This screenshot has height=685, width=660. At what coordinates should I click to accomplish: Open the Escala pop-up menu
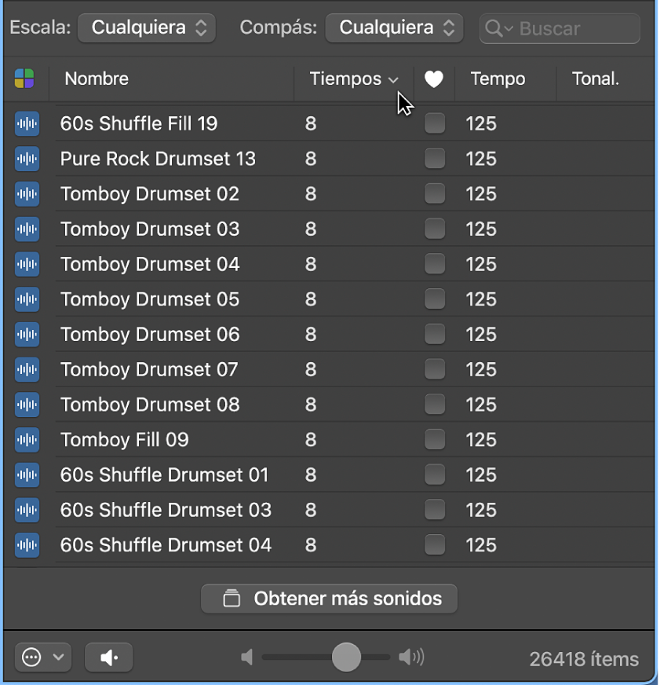[147, 28]
